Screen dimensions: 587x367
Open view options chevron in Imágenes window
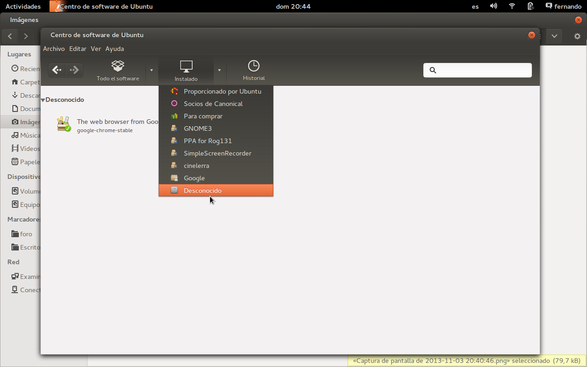tap(554, 36)
